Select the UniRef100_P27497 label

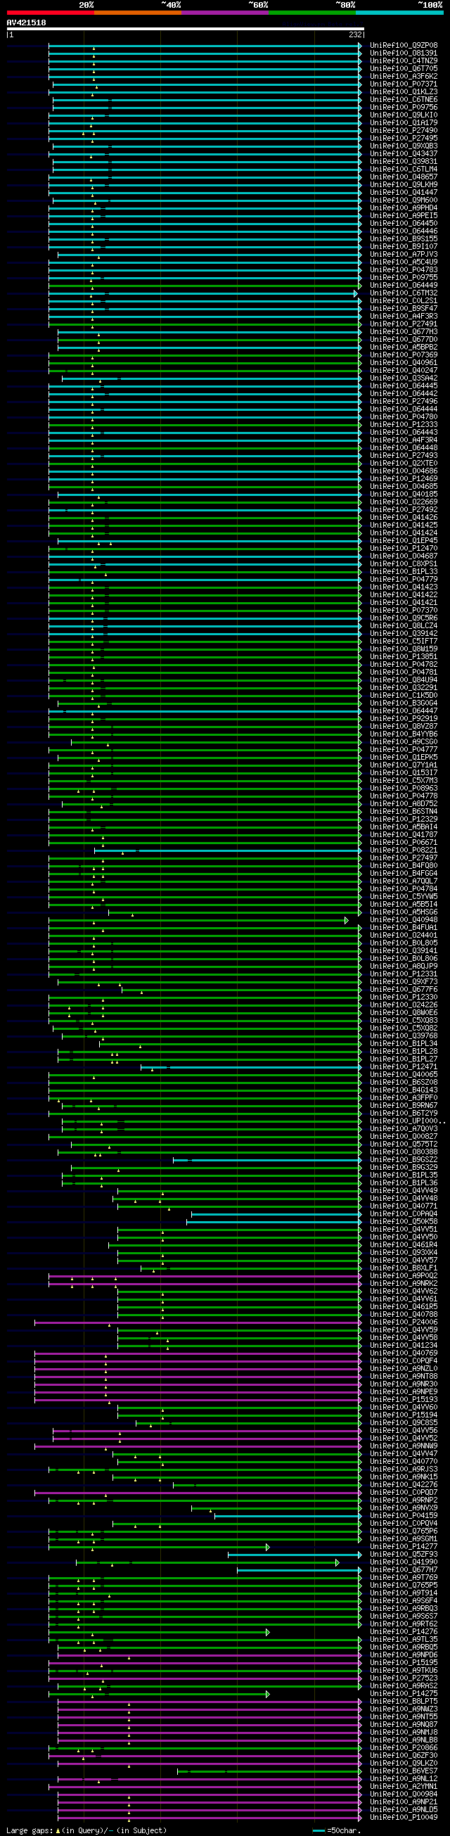point(404,858)
